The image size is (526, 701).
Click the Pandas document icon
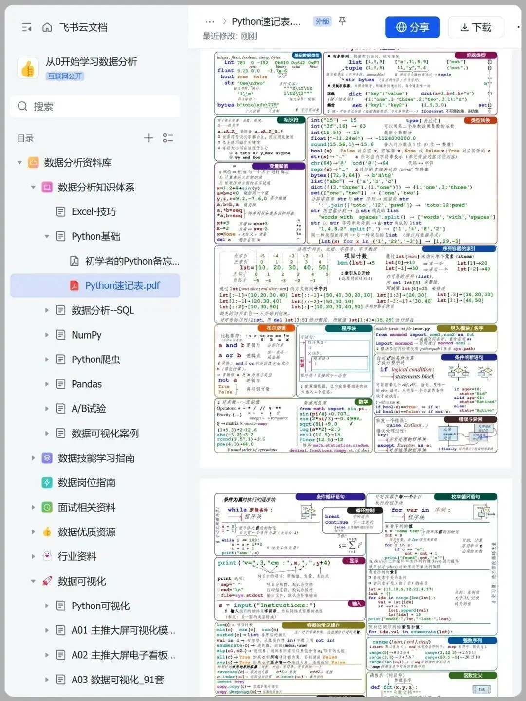[61, 384]
